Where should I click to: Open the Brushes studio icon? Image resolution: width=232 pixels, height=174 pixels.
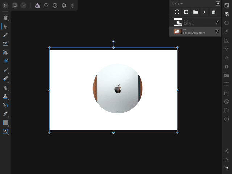tap(227, 32)
